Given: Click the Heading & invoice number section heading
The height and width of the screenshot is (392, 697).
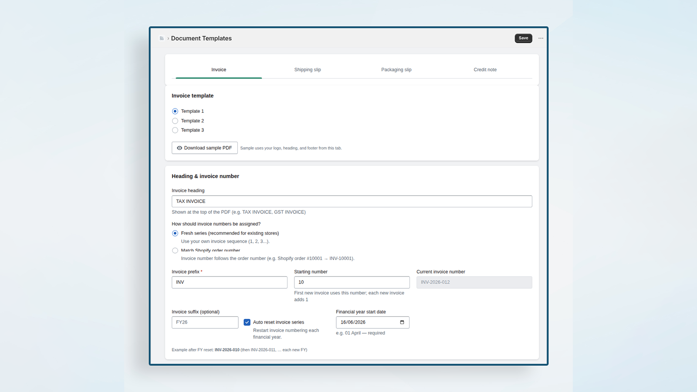Looking at the screenshot, I should (205, 176).
